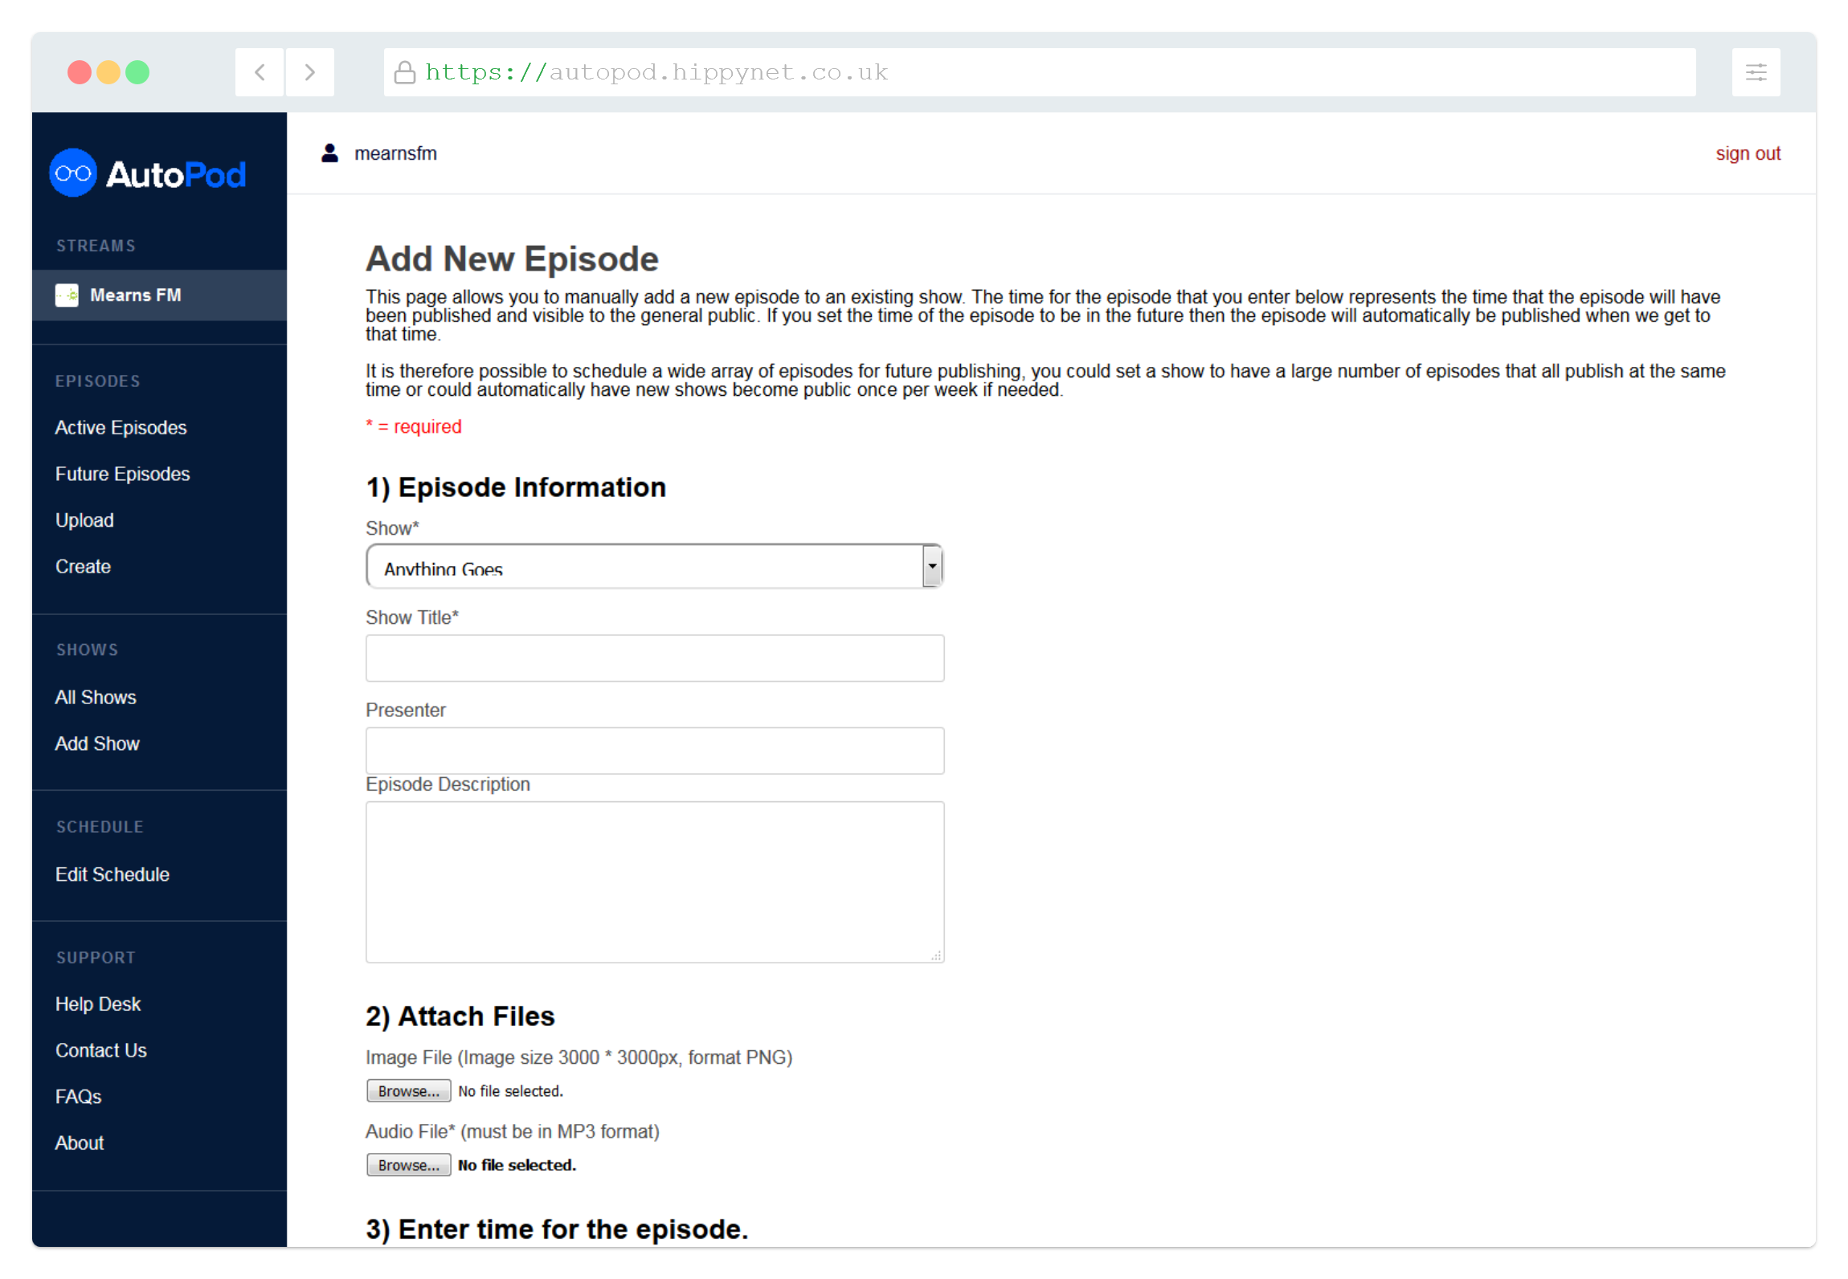The width and height of the screenshot is (1848, 1279).
Task: Click the 'Audio File* (must be in MP3 format)' label
Action: click(x=513, y=1130)
